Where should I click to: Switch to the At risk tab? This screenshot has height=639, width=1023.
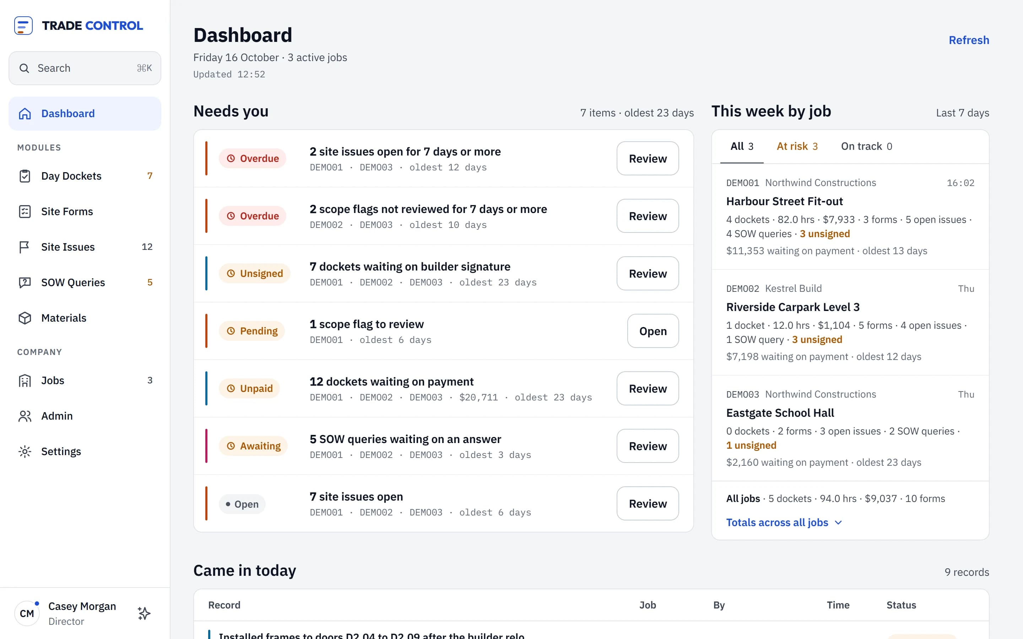coord(797,146)
